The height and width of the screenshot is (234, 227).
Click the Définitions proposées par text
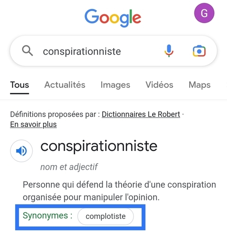55,114
